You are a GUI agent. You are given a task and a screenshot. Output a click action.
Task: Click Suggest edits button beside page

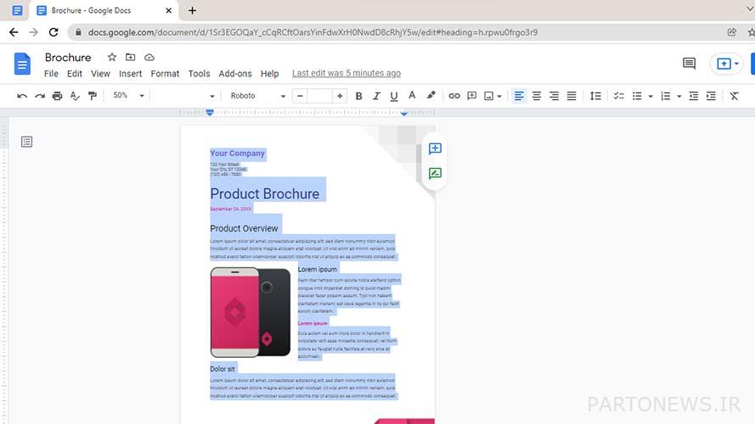[x=435, y=173]
